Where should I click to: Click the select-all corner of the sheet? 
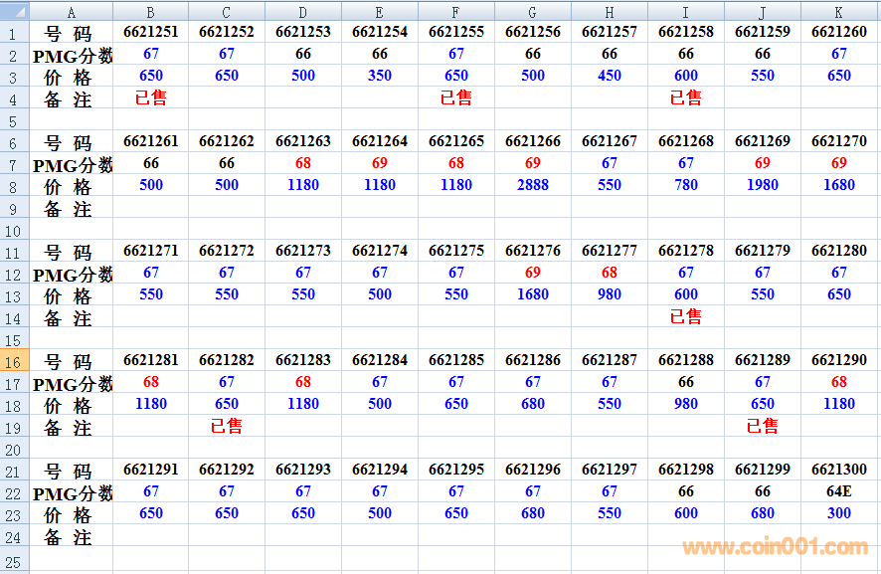pos(14,12)
